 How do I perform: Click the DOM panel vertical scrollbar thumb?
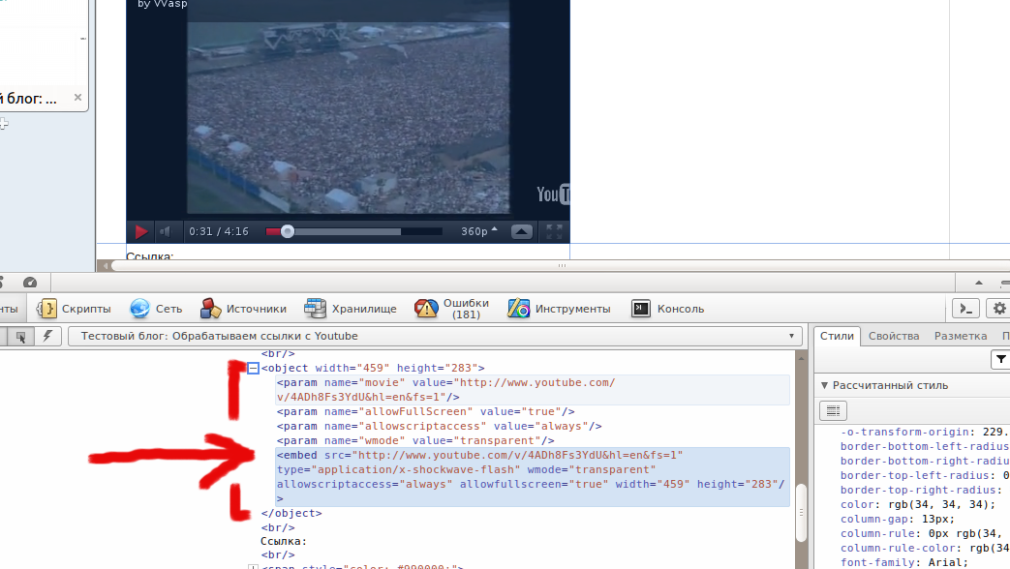[x=801, y=513]
